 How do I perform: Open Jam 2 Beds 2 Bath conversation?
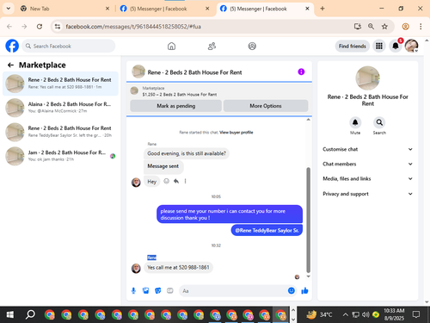(x=60, y=156)
